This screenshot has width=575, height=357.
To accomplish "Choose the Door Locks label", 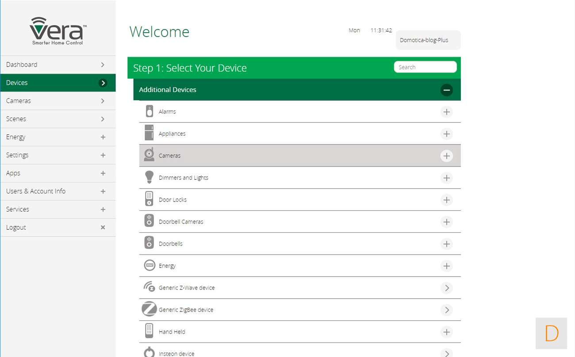I will [x=172, y=200].
